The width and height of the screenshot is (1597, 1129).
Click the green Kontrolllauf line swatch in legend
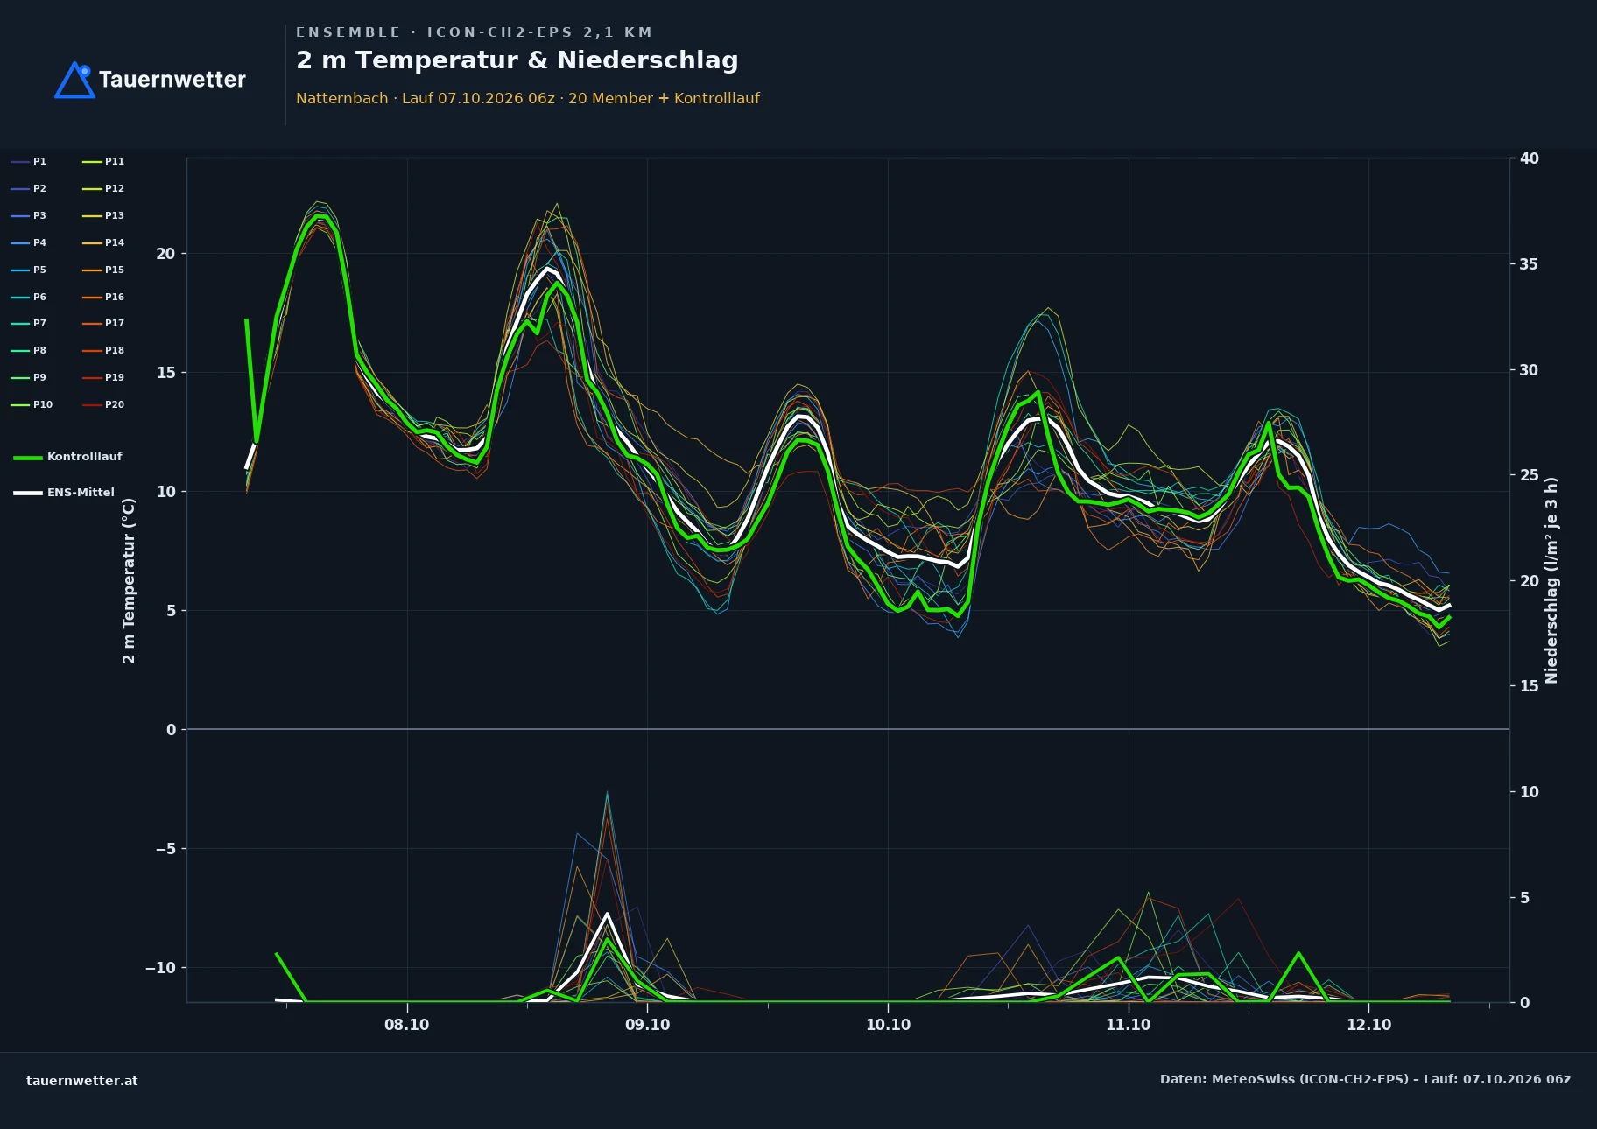point(28,458)
